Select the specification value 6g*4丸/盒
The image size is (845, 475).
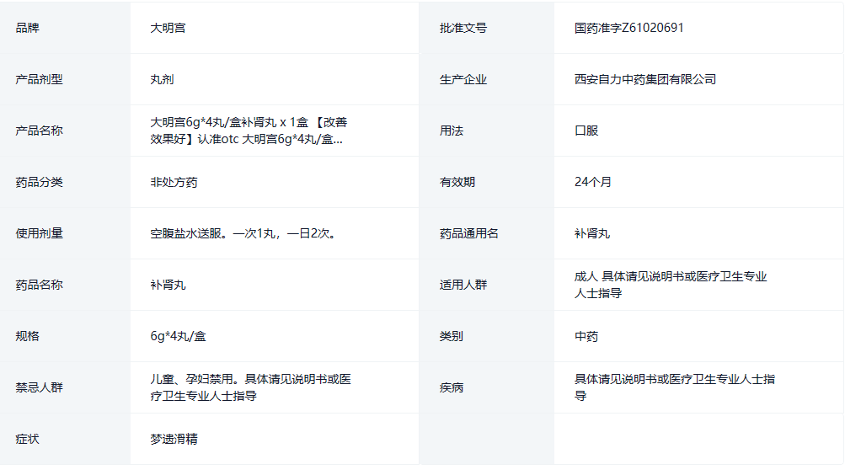178,336
